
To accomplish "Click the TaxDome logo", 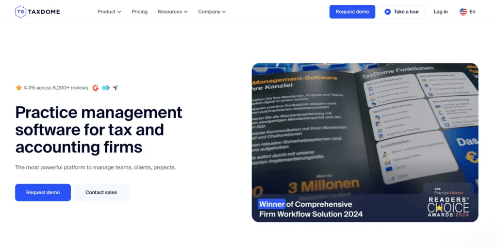I will coord(37,12).
